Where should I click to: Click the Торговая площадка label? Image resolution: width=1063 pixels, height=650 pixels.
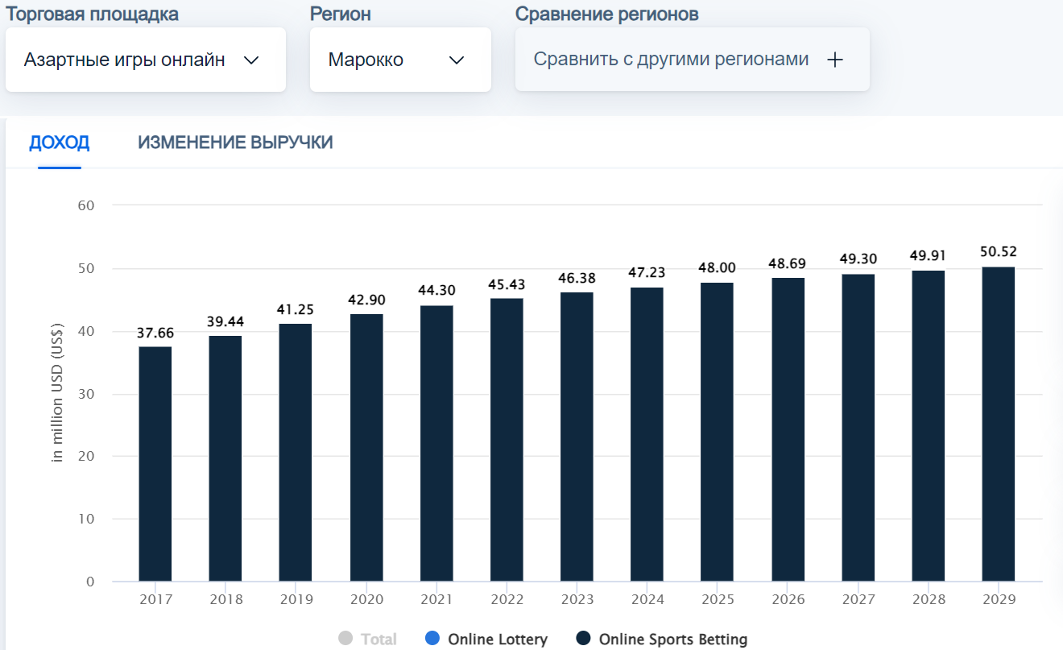pos(93,14)
